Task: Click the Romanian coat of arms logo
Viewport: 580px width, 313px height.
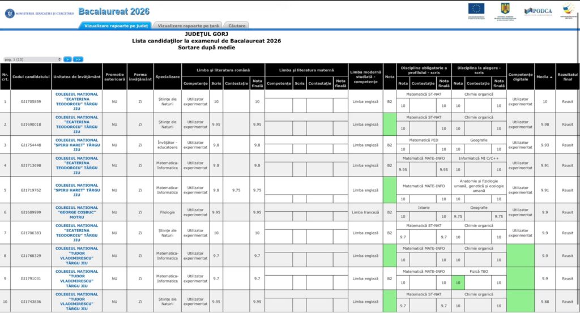Action: pyautogui.click(x=505, y=11)
